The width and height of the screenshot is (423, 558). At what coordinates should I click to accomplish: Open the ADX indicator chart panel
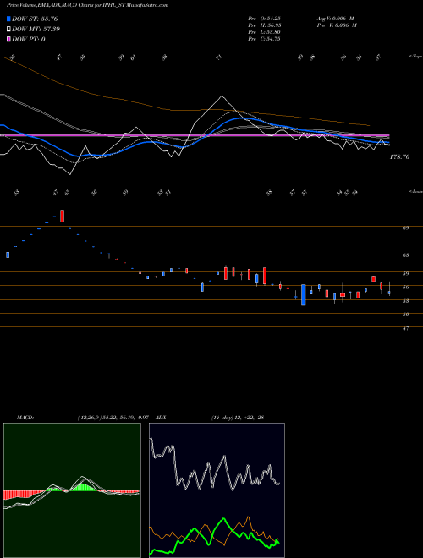point(217,490)
